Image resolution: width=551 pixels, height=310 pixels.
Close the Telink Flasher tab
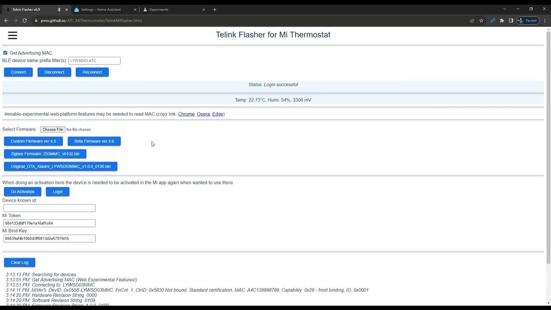[66, 9]
